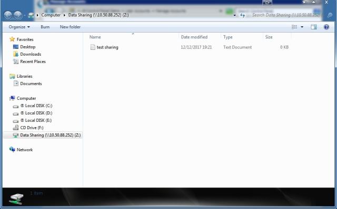Click the 'Text Document' type cell

click(x=237, y=47)
